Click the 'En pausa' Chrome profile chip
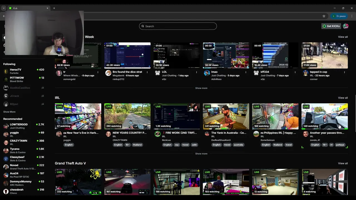 tap(339, 16)
